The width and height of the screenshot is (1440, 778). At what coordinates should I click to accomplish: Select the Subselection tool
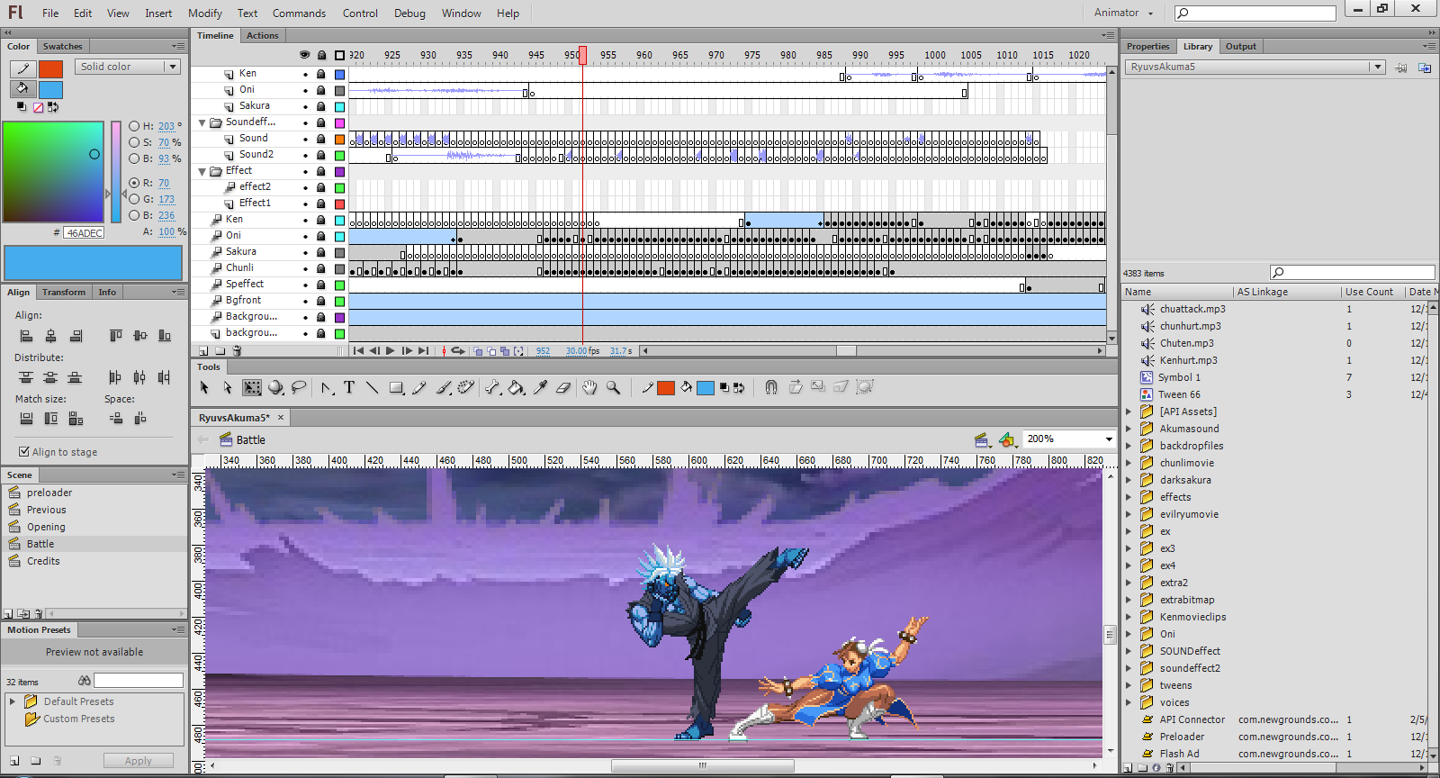tap(228, 387)
